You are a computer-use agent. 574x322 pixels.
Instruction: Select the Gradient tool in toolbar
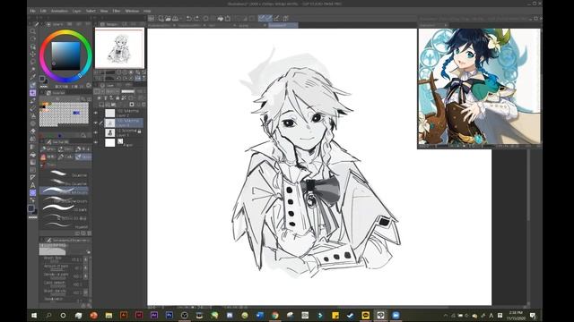33,162
